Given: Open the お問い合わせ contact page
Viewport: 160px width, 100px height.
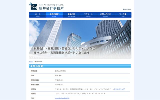Looking at the screenshot, I should (x=105, y=15).
